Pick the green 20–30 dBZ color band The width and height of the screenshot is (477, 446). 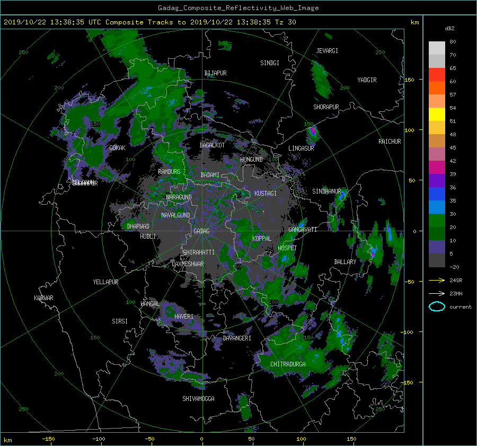[437, 221]
